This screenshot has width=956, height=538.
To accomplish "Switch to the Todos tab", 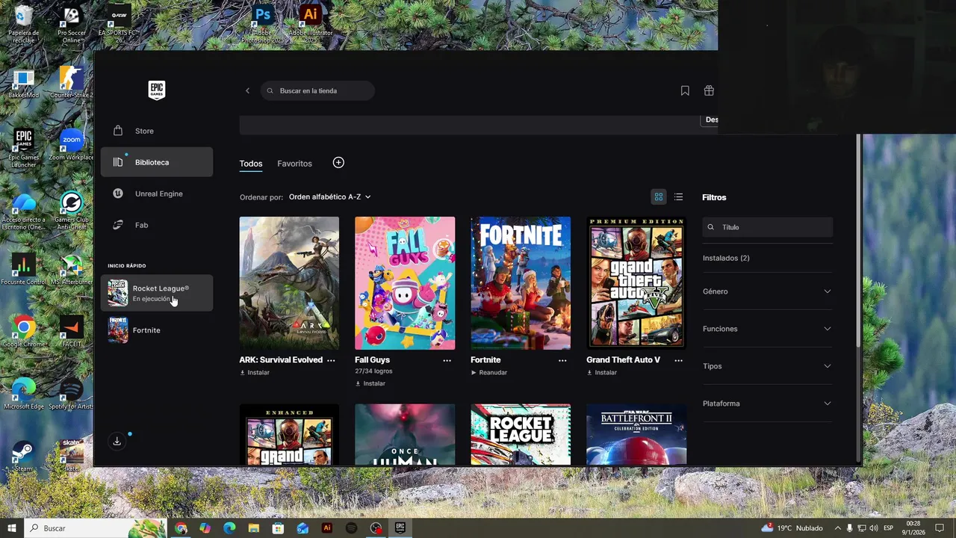I will [251, 164].
